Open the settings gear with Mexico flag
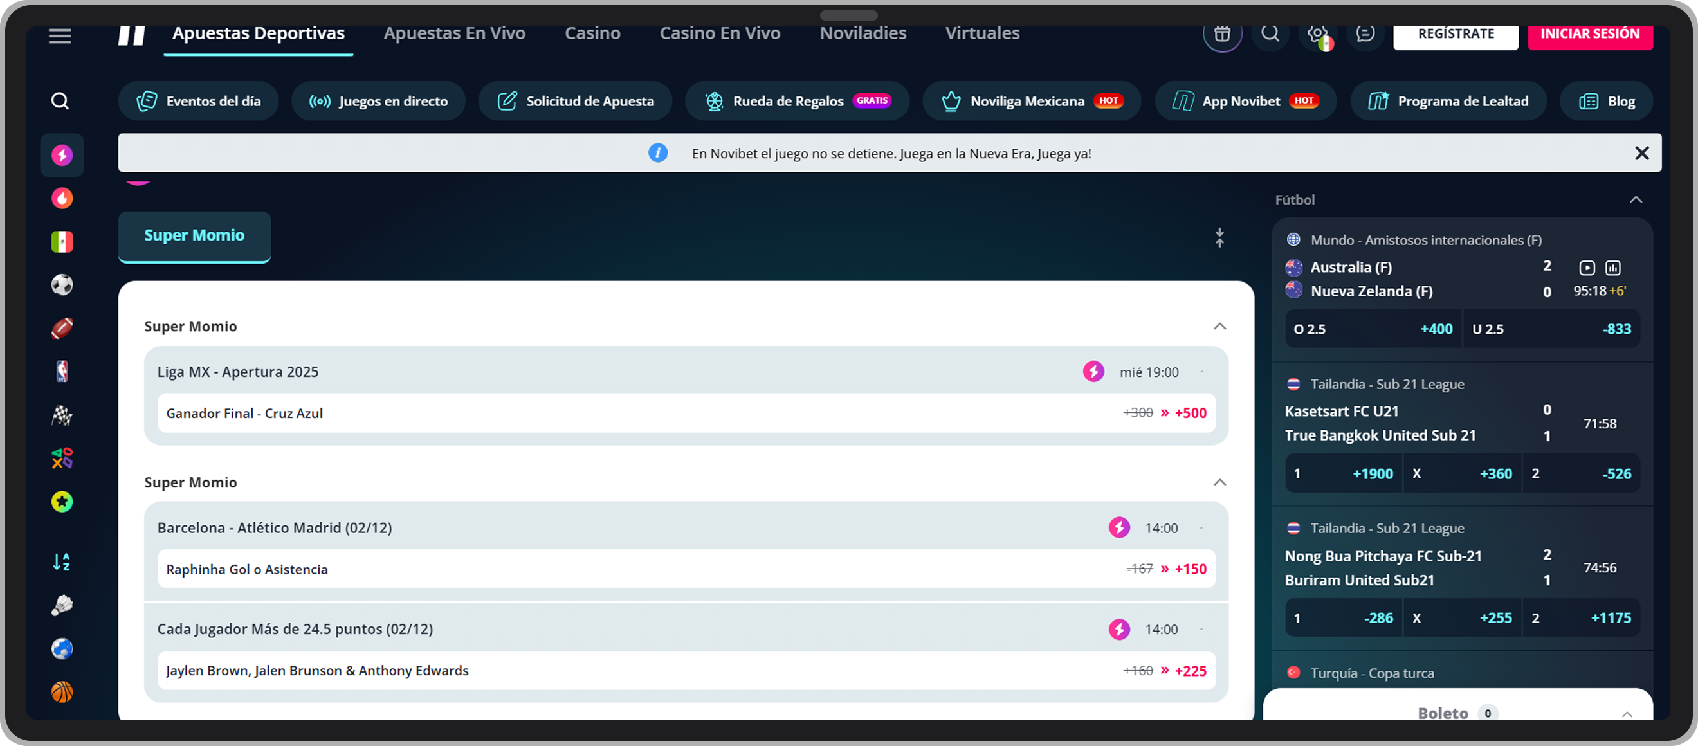The height and width of the screenshot is (746, 1698). click(1317, 34)
